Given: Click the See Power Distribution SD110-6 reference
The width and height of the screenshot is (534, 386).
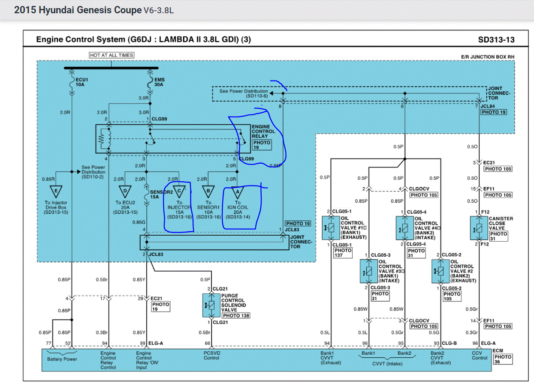Looking at the screenshot, I should pyautogui.click(x=244, y=94).
